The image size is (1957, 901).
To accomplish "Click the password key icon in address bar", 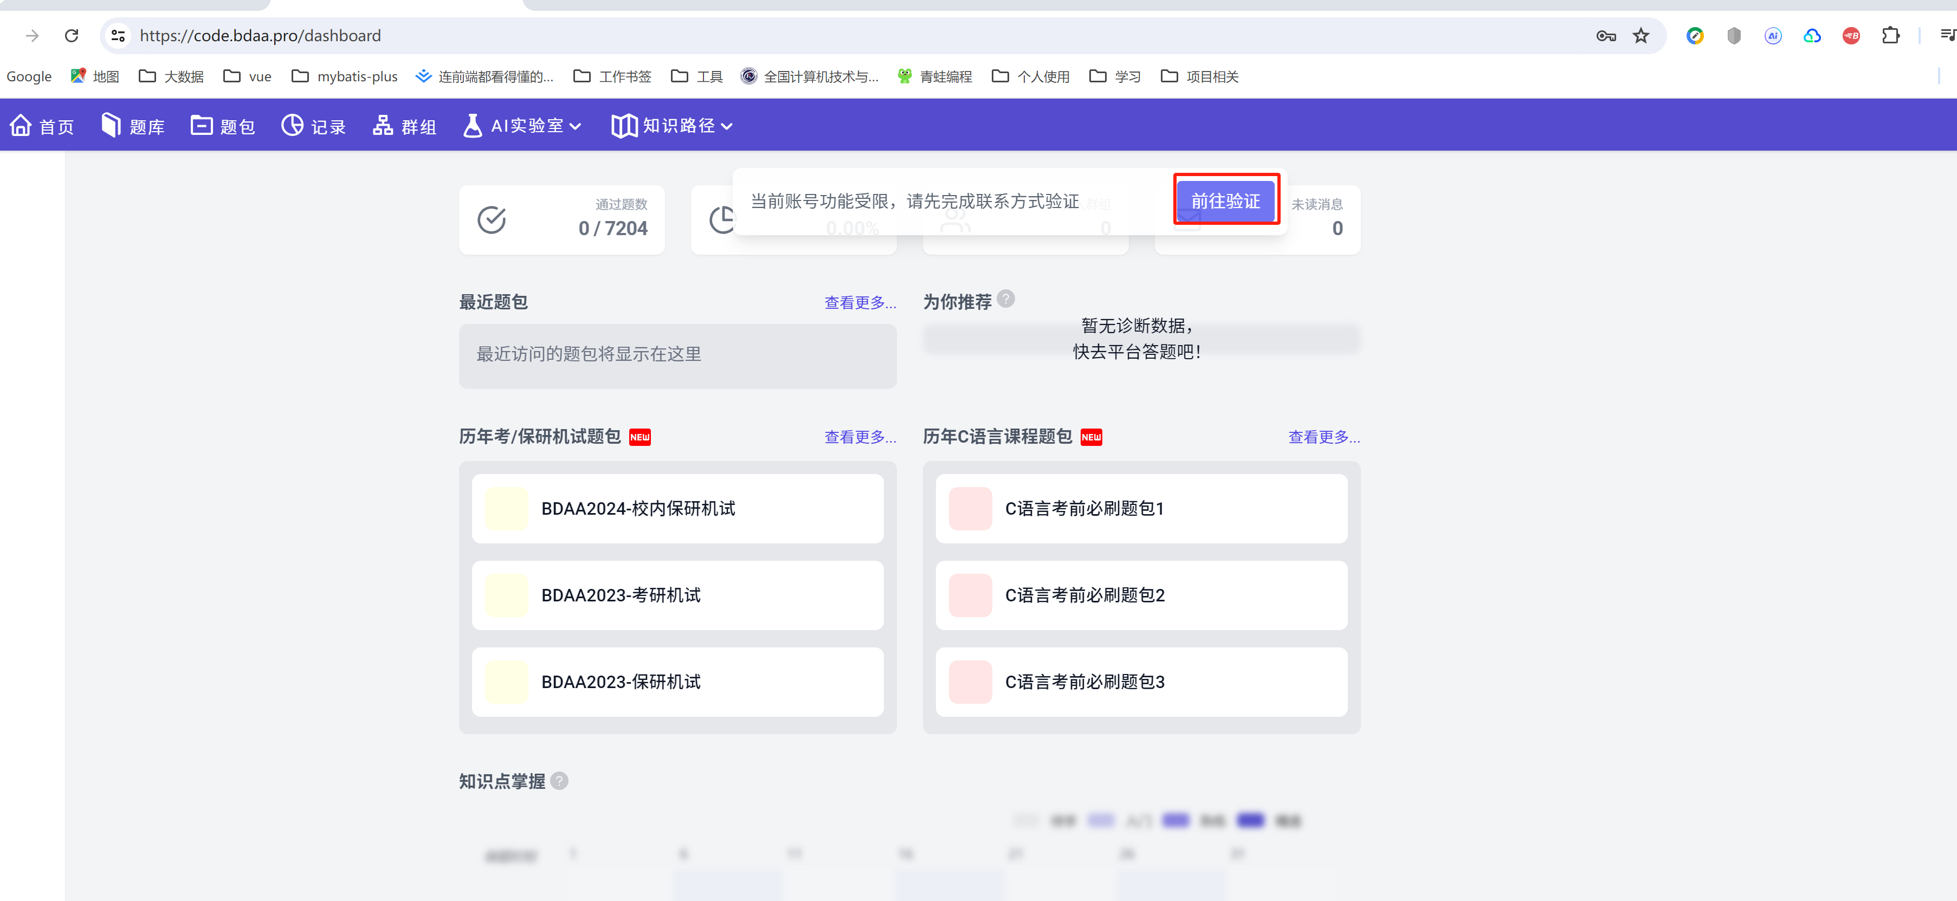I will tap(1605, 36).
